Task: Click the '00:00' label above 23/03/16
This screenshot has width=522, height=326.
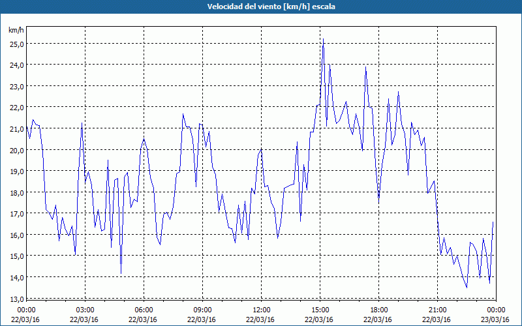Action: [496, 310]
